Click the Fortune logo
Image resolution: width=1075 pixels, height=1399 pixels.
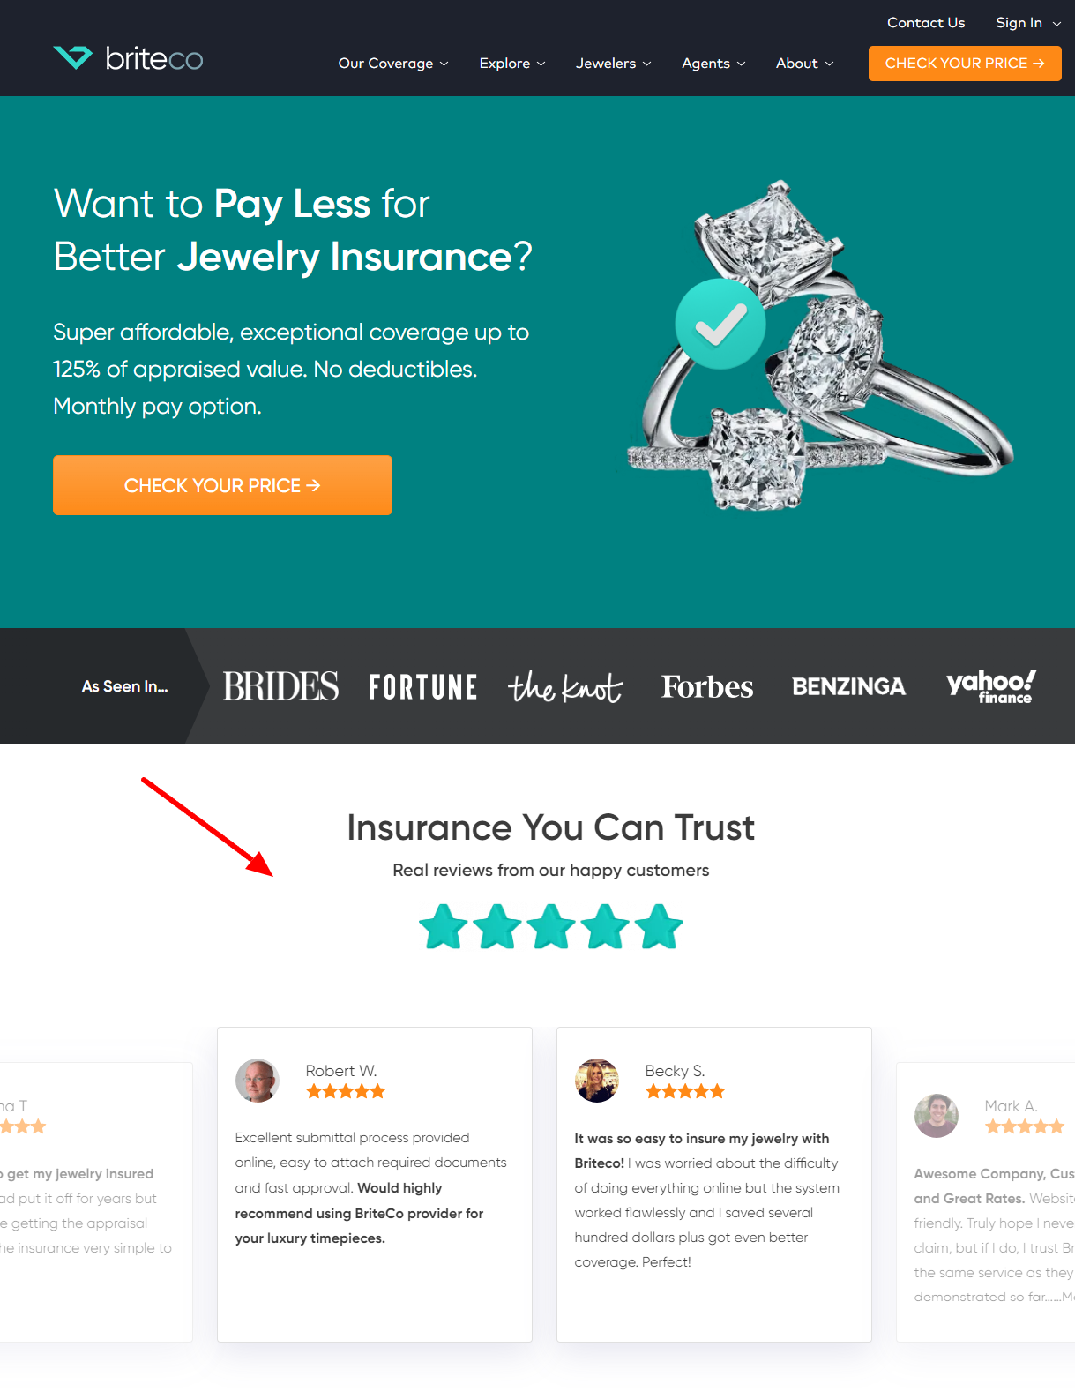tap(423, 686)
